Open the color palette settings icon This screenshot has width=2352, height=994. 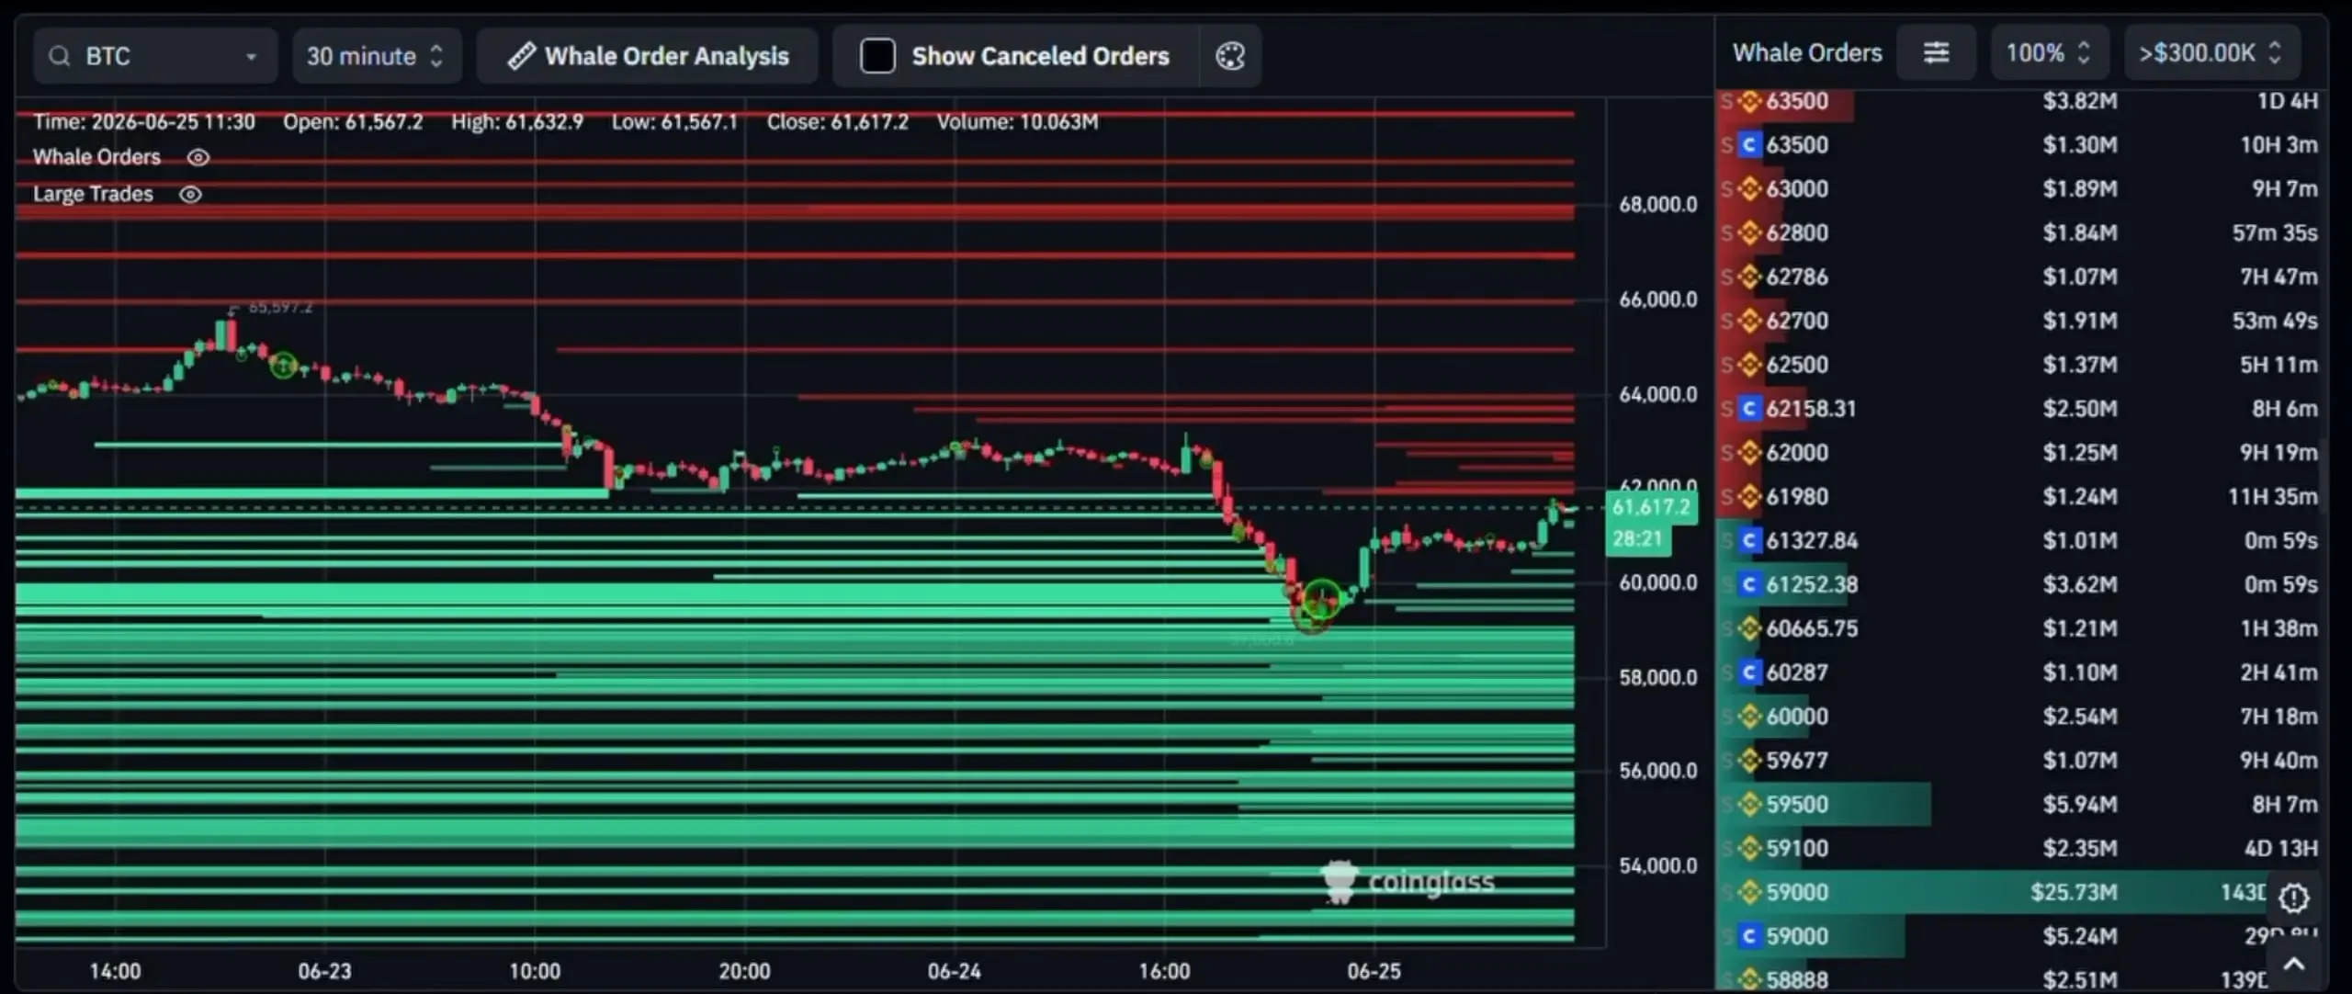point(1230,56)
